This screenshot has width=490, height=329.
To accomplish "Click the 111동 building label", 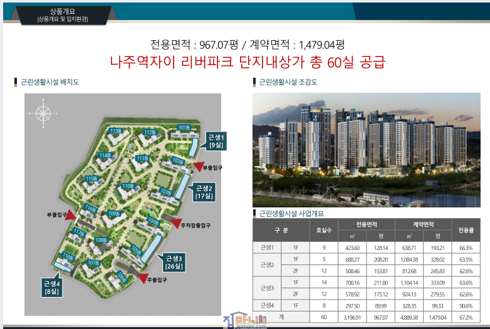I will (142, 158).
